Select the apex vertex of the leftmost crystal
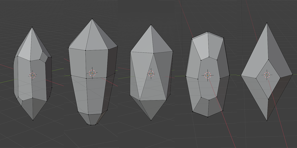Image resolution: width=297 pixels, height=148 pixels. click(32, 27)
